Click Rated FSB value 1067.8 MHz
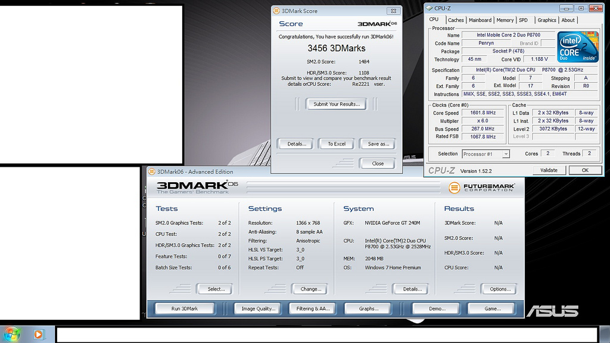Viewport: 610px width, 343px height. click(483, 137)
